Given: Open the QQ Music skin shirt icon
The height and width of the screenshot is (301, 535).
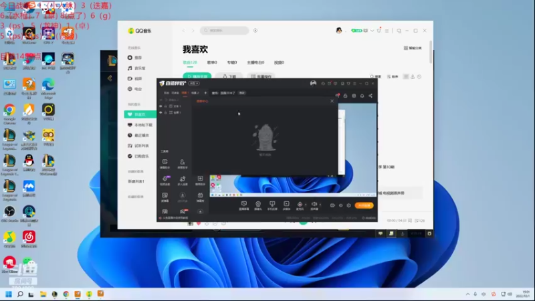Looking at the screenshot, I should (x=379, y=30).
